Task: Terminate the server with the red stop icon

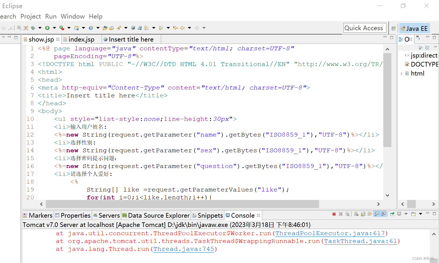Action: [x=334, y=214]
